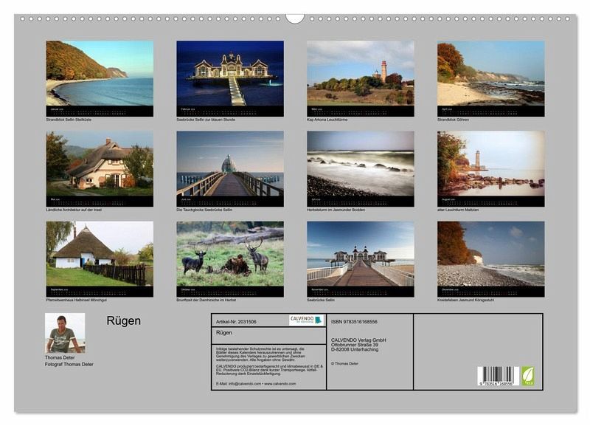
Task: Select the Thomas Deter portrait photo
Action: click(65, 333)
